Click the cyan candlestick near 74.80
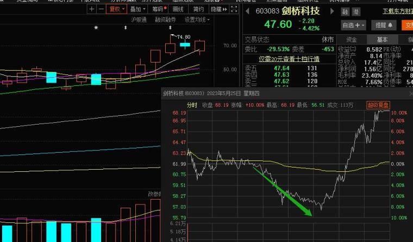413x242 pixels. coord(185,45)
